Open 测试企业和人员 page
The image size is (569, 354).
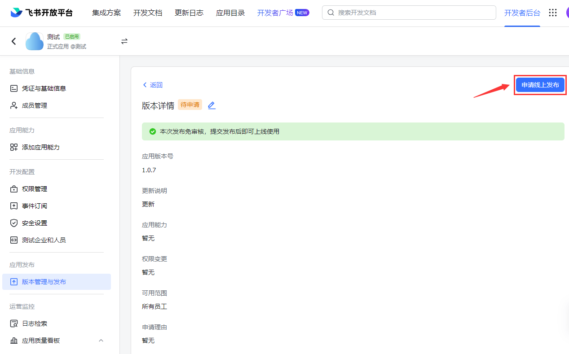(44, 240)
